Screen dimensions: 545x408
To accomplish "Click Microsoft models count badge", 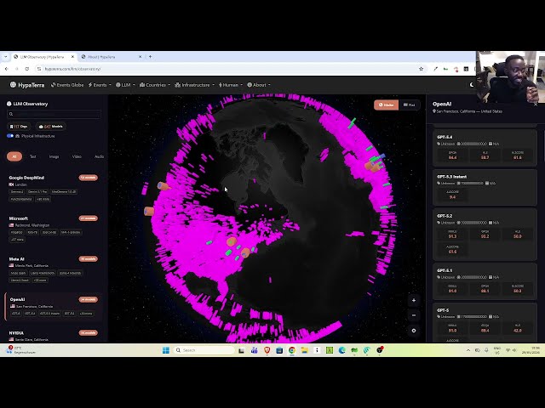I will tap(89, 218).
